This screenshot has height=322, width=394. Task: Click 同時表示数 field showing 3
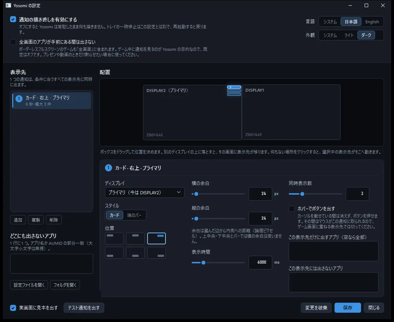point(357,194)
